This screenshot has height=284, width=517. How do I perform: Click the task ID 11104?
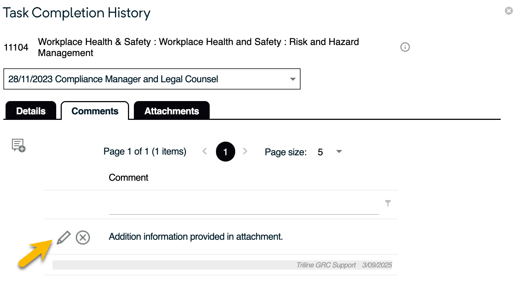pyautogui.click(x=16, y=47)
